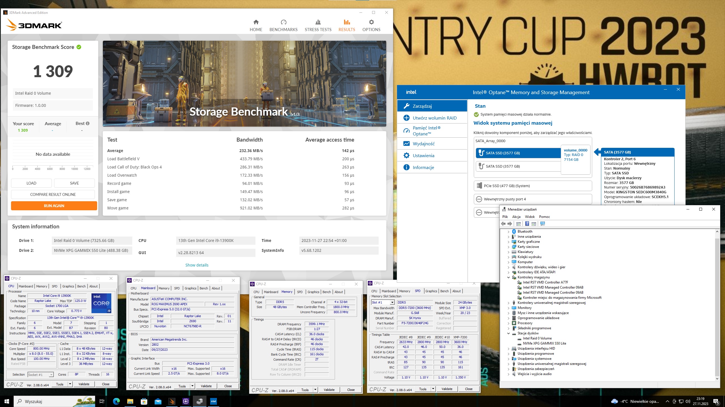Select volume_0000 RAID 0 volume box
Screen dimensions: 725x407
tap(575, 160)
